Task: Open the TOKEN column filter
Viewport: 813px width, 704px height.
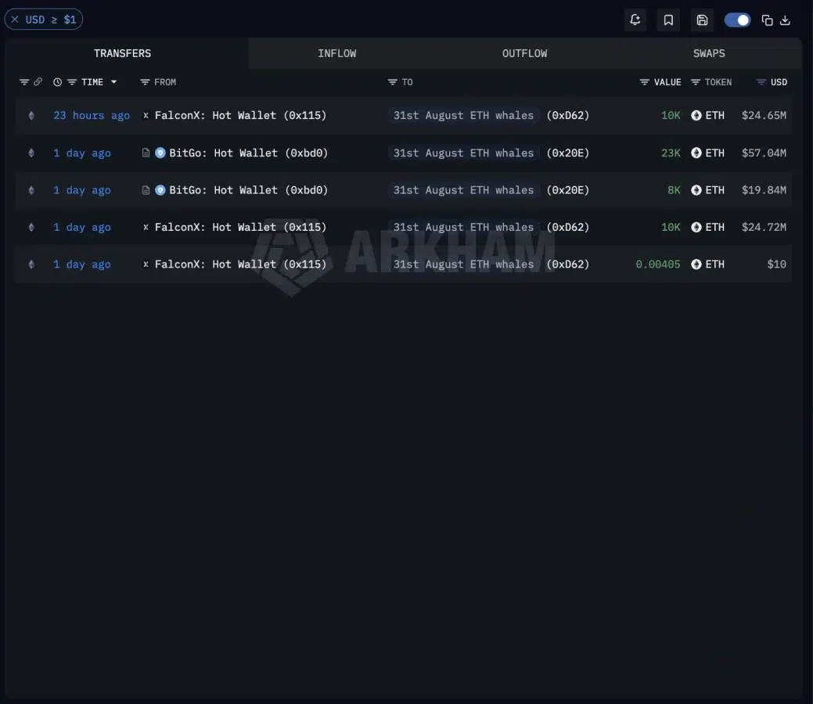Action: point(696,82)
